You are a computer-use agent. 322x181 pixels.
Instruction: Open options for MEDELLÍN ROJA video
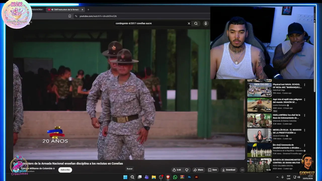coord(304,130)
